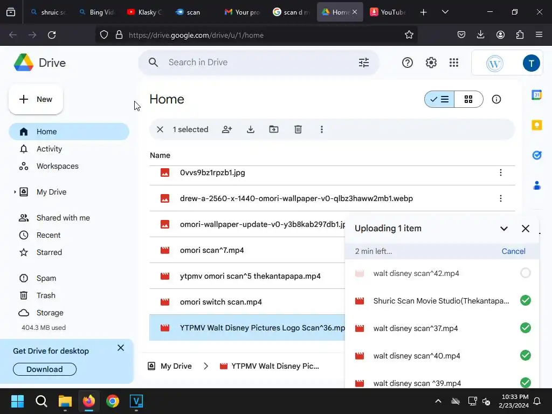Open Firefox application hamburger menu
Screen dimensions: 552x414
click(x=539, y=35)
